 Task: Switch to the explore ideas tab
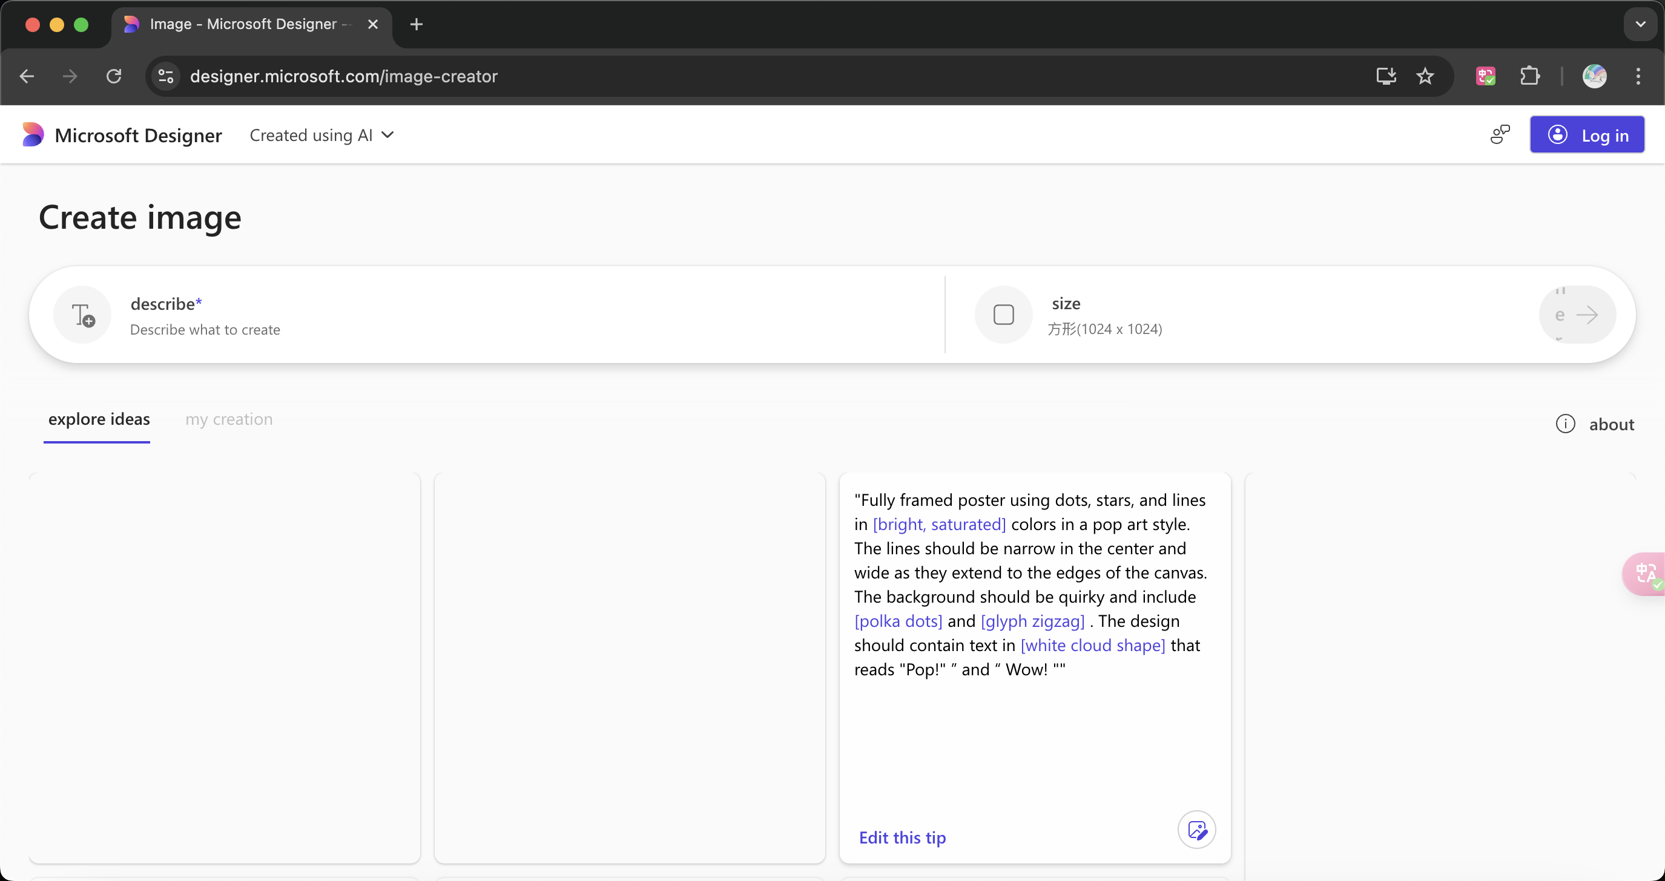(x=99, y=419)
